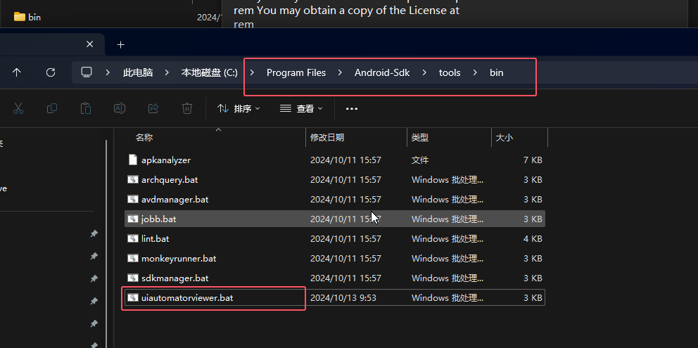Click the avdmanager.bat file icon
The image size is (698, 348).
pos(133,199)
